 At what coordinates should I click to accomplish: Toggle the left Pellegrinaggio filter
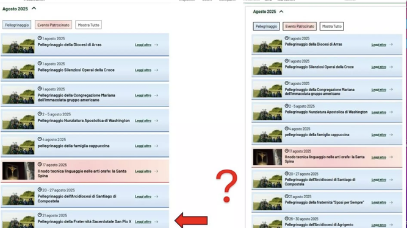click(17, 25)
